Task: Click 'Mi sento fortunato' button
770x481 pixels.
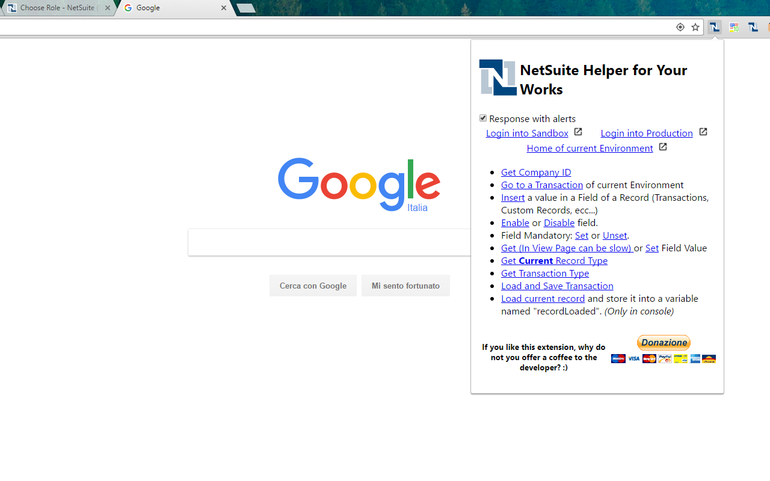Action: coord(405,286)
